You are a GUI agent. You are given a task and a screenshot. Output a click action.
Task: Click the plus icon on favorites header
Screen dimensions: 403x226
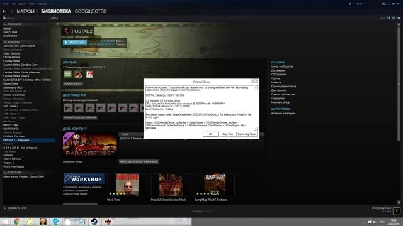click(57, 24)
